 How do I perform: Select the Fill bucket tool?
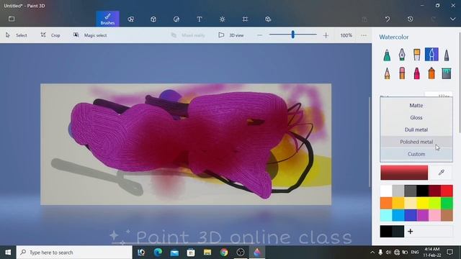click(x=447, y=73)
